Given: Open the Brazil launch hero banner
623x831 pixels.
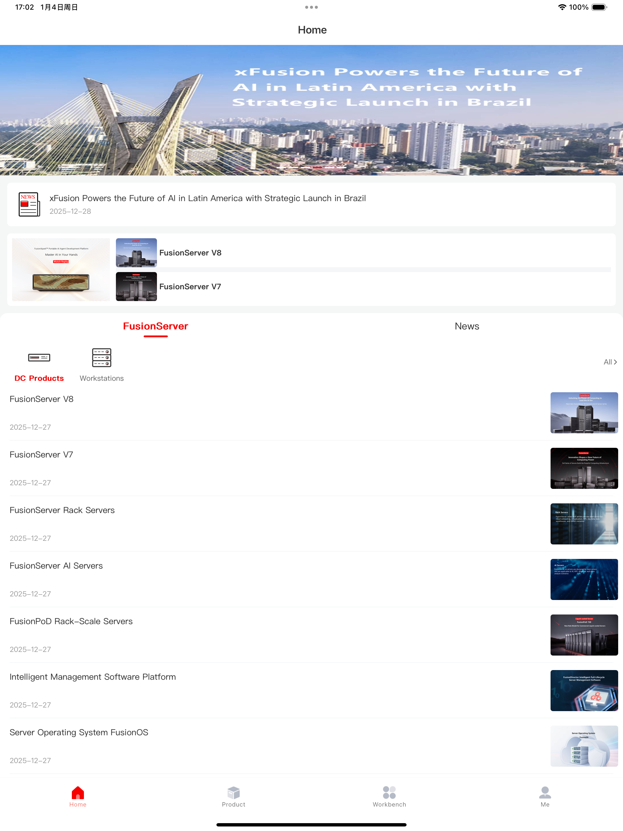Looking at the screenshot, I should 311,110.
